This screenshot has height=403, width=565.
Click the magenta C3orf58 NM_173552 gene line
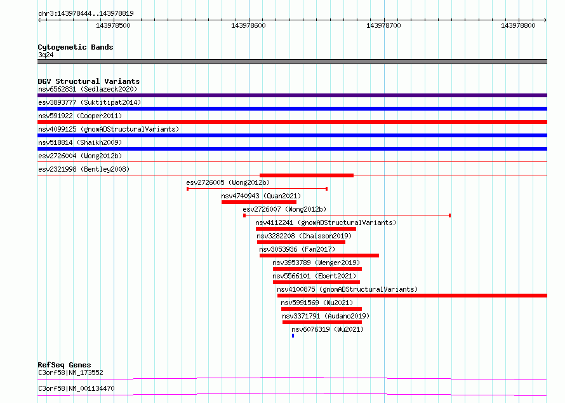point(292,378)
